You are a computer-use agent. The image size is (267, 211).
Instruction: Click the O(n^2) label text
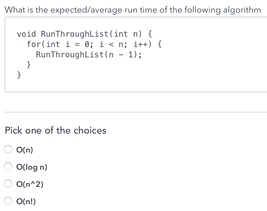tap(30, 184)
